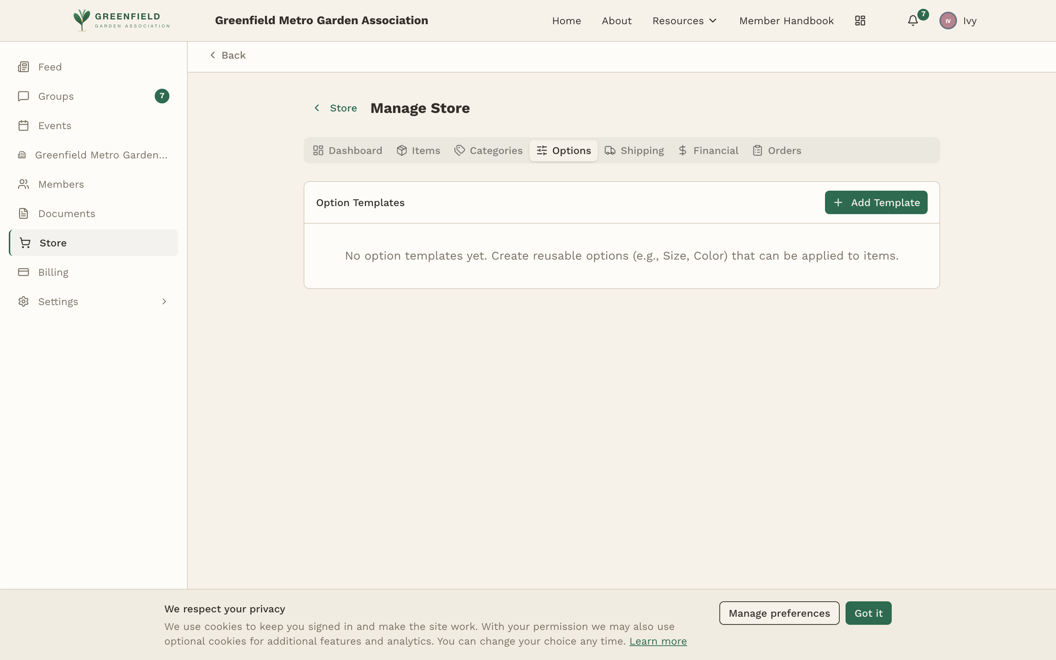Click the Billing credit card icon

point(23,272)
